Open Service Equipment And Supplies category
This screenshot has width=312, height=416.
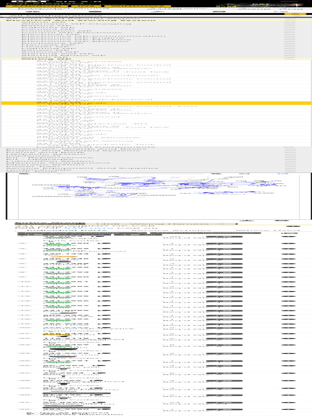[x=82, y=168]
